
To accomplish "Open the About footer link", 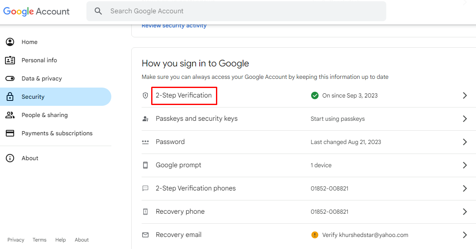I will tap(82, 239).
